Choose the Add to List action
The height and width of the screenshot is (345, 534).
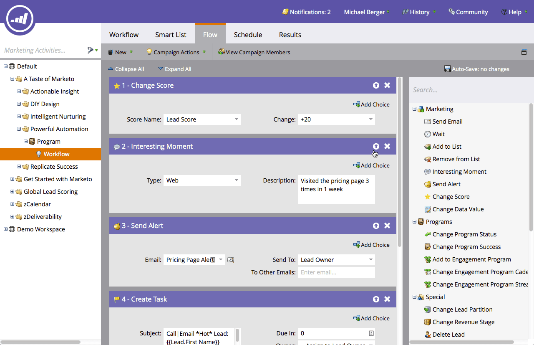pyautogui.click(x=447, y=146)
